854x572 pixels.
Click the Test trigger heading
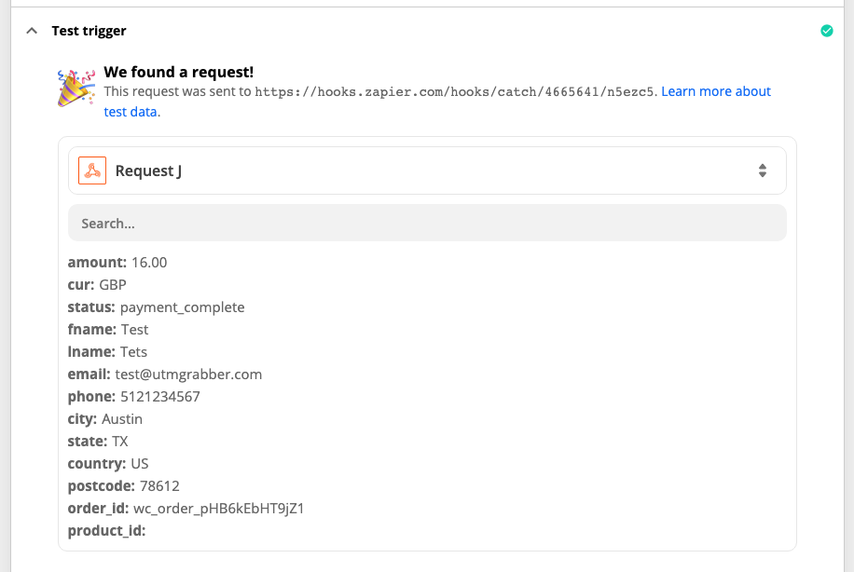[x=89, y=31]
